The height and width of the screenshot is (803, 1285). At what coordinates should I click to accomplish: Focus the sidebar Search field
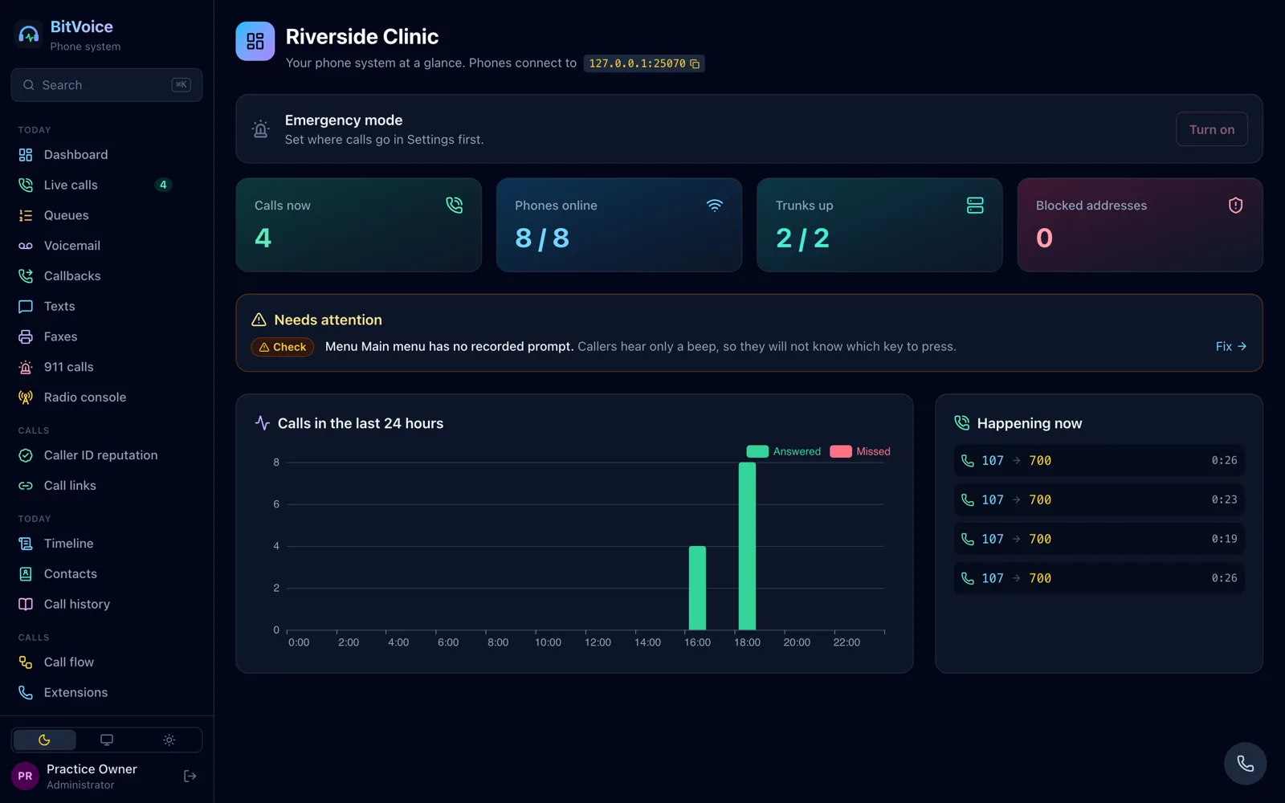coord(107,85)
